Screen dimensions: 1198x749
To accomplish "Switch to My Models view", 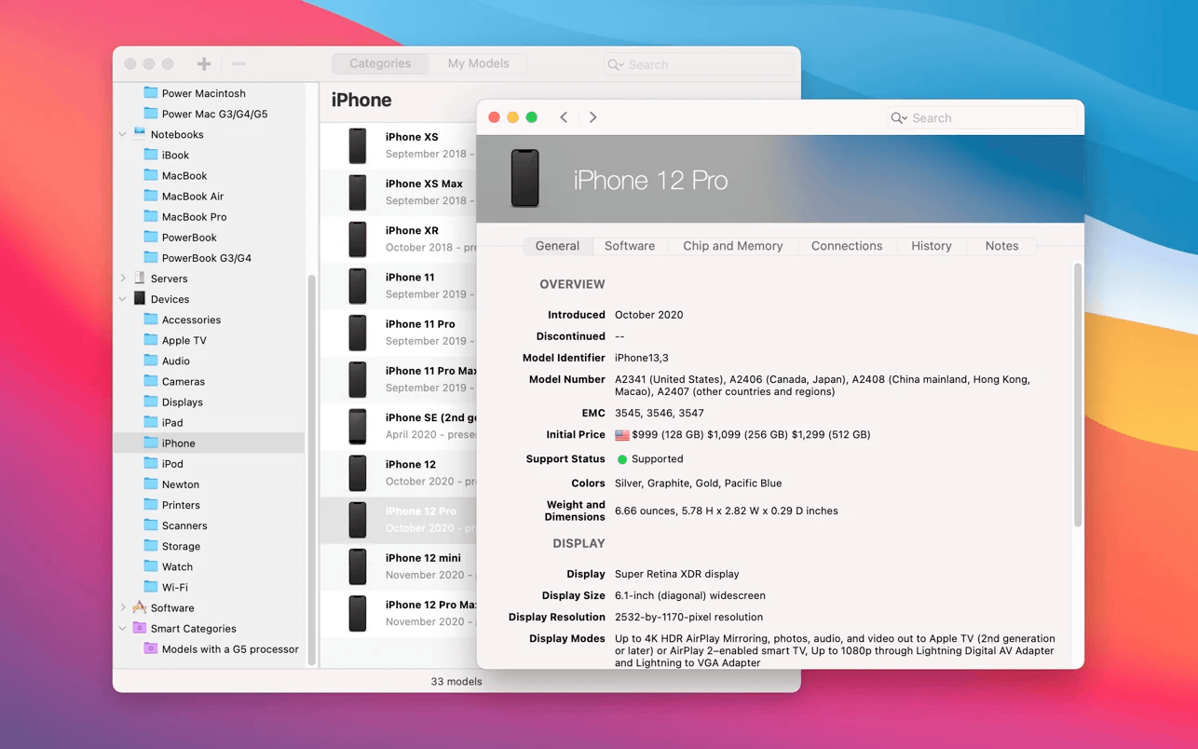I will pos(478,63).
